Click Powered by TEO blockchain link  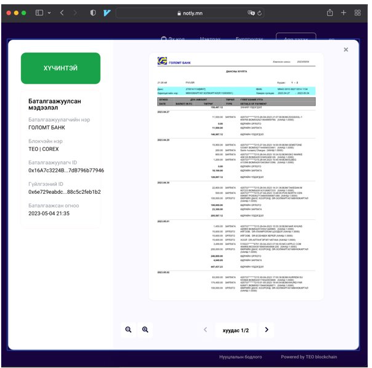[308, 357]
